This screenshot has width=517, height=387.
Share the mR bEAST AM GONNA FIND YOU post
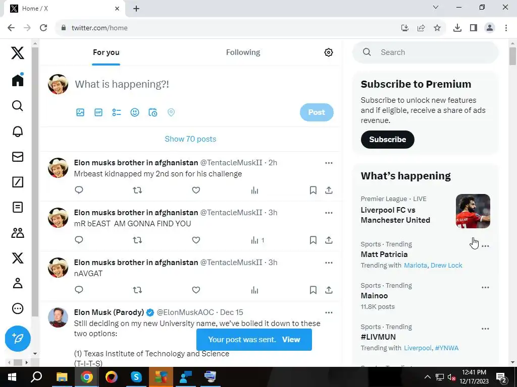tap(329, 240)
